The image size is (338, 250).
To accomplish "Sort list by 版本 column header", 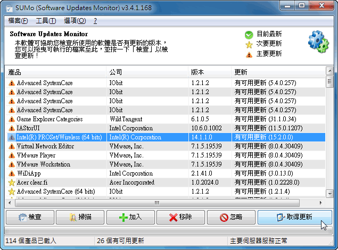I will pos(210,72).
